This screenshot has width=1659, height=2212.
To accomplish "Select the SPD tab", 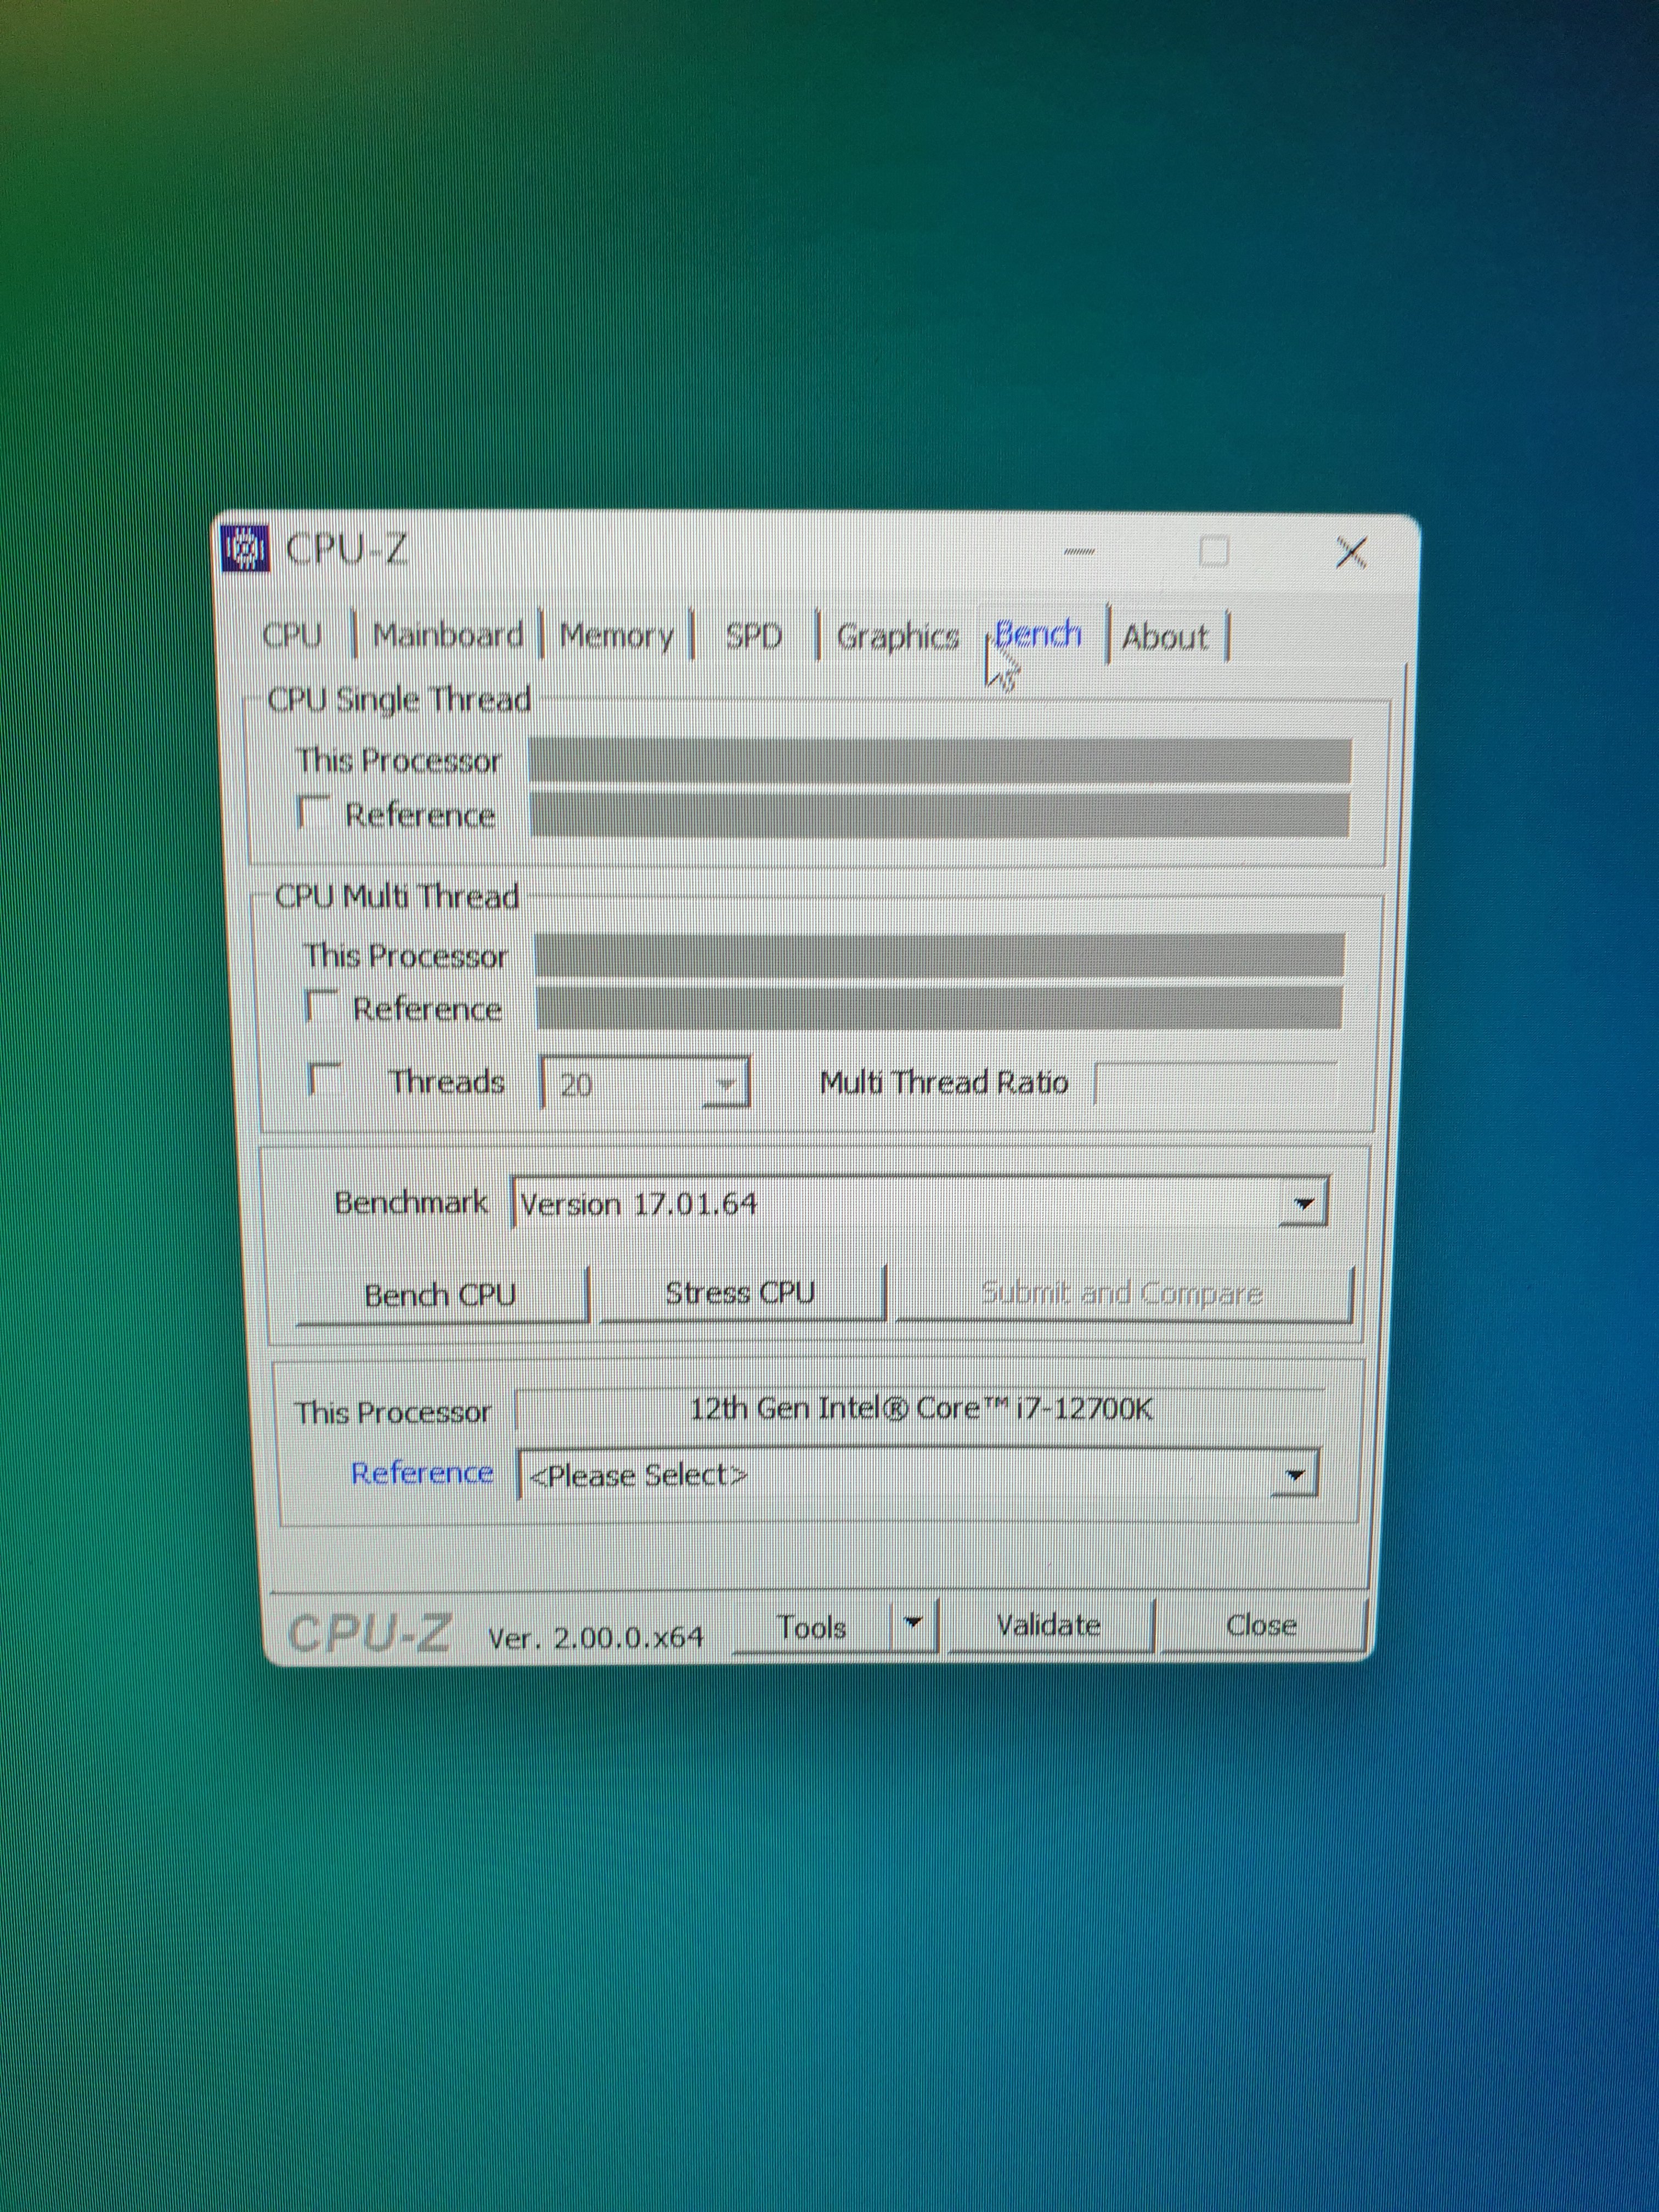I will click(754, 636).
